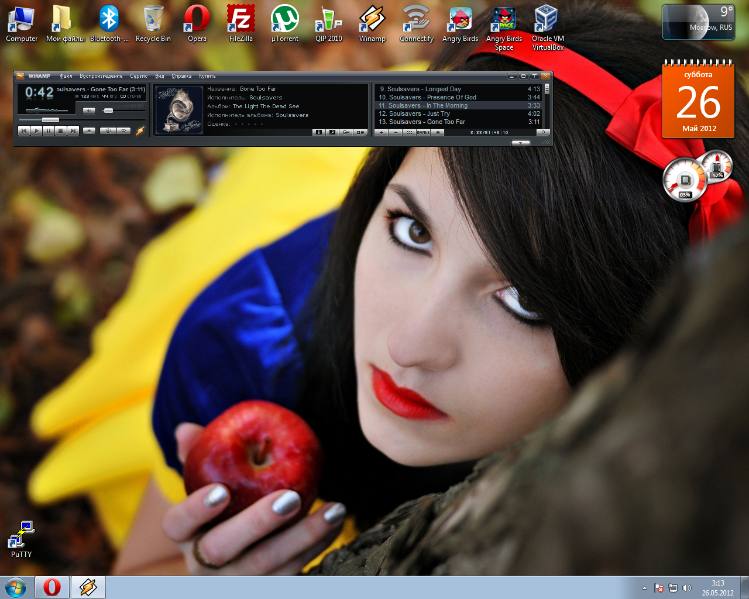749x599 pixels.
Task: Open the Купить menu
Action: click(207, 76)
